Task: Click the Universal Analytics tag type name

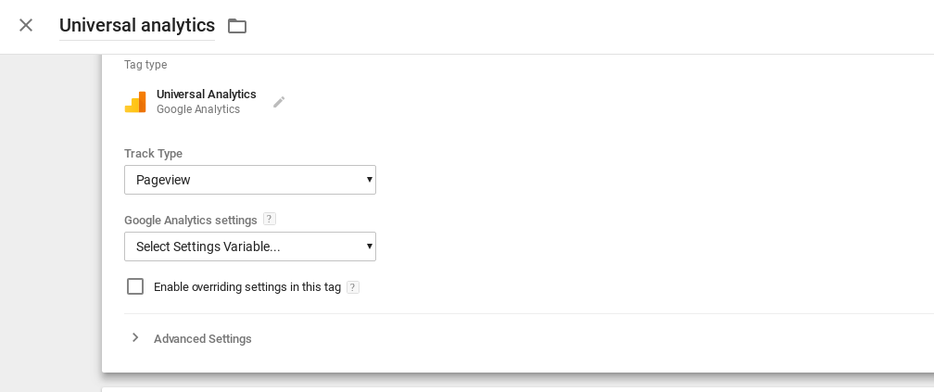Action: (207, 95)
